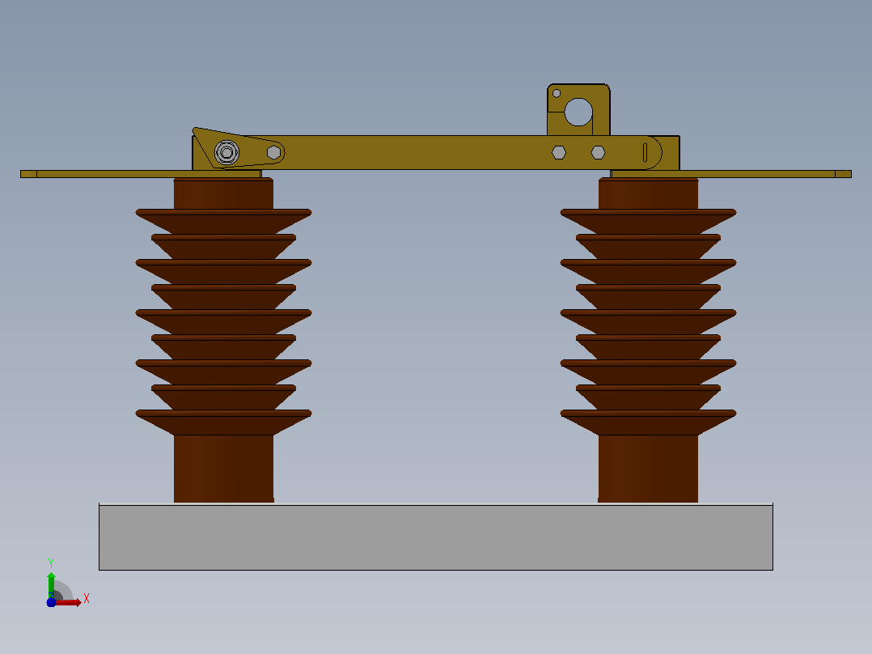Click the red X axis arrow of the triad

coord(69,602)
